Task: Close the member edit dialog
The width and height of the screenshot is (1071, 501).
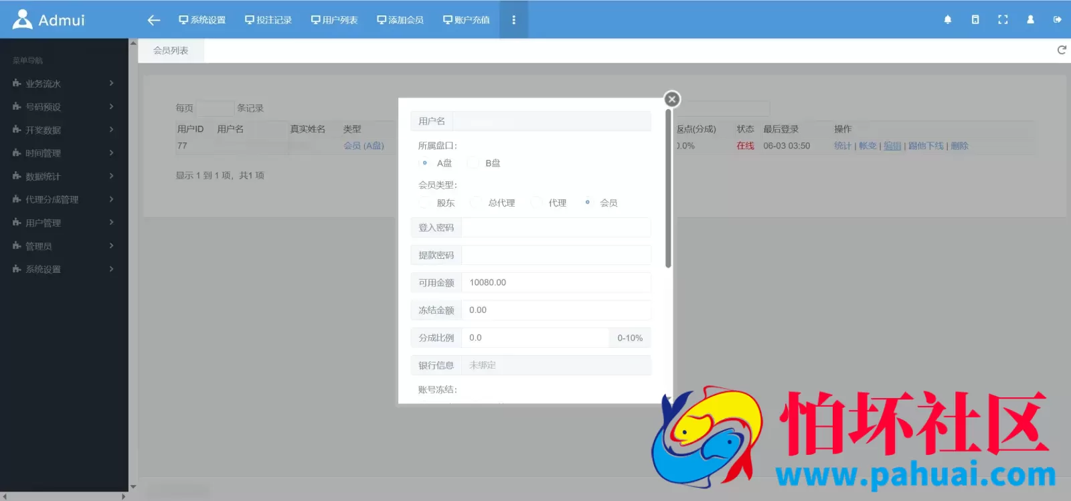Action: tap(672, 100)
